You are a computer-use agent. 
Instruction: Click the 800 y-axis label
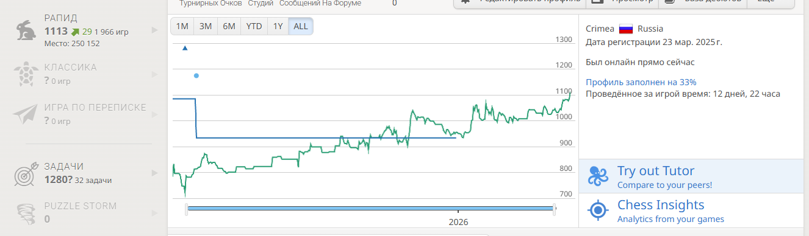pyautogui.click(x=566, y=168)
